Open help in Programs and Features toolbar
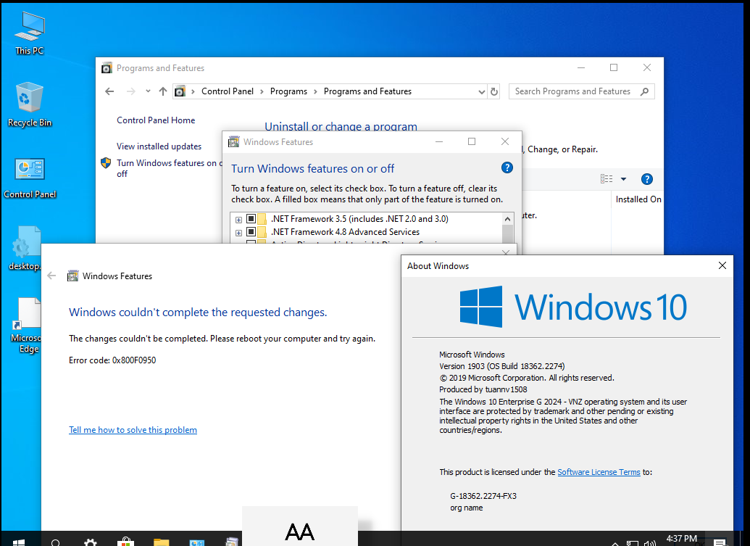 [646, 179]
